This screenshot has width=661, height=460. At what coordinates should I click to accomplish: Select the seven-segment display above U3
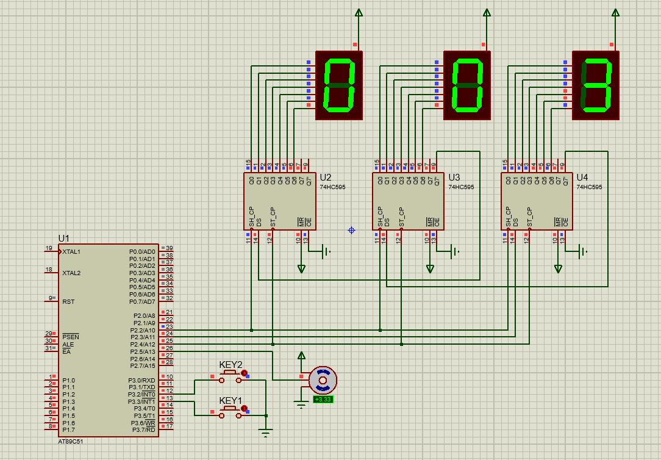tap(467, 85)
